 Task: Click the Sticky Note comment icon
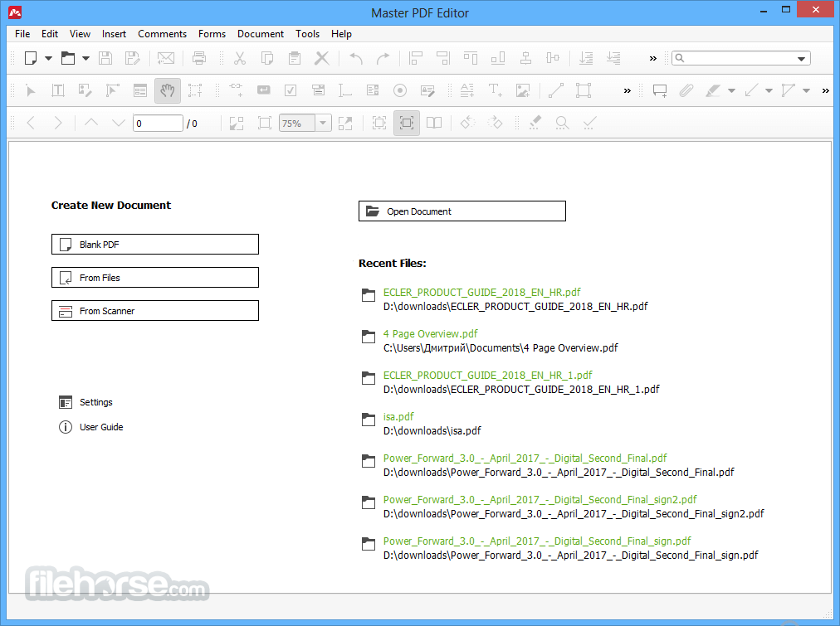[x=660, y=90]
